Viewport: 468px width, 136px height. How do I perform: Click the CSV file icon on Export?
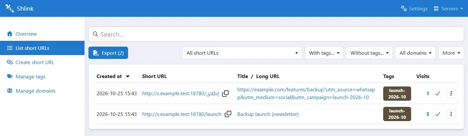[96, 53]
